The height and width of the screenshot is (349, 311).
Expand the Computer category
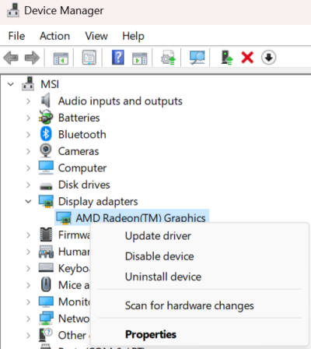pos(28,168)
